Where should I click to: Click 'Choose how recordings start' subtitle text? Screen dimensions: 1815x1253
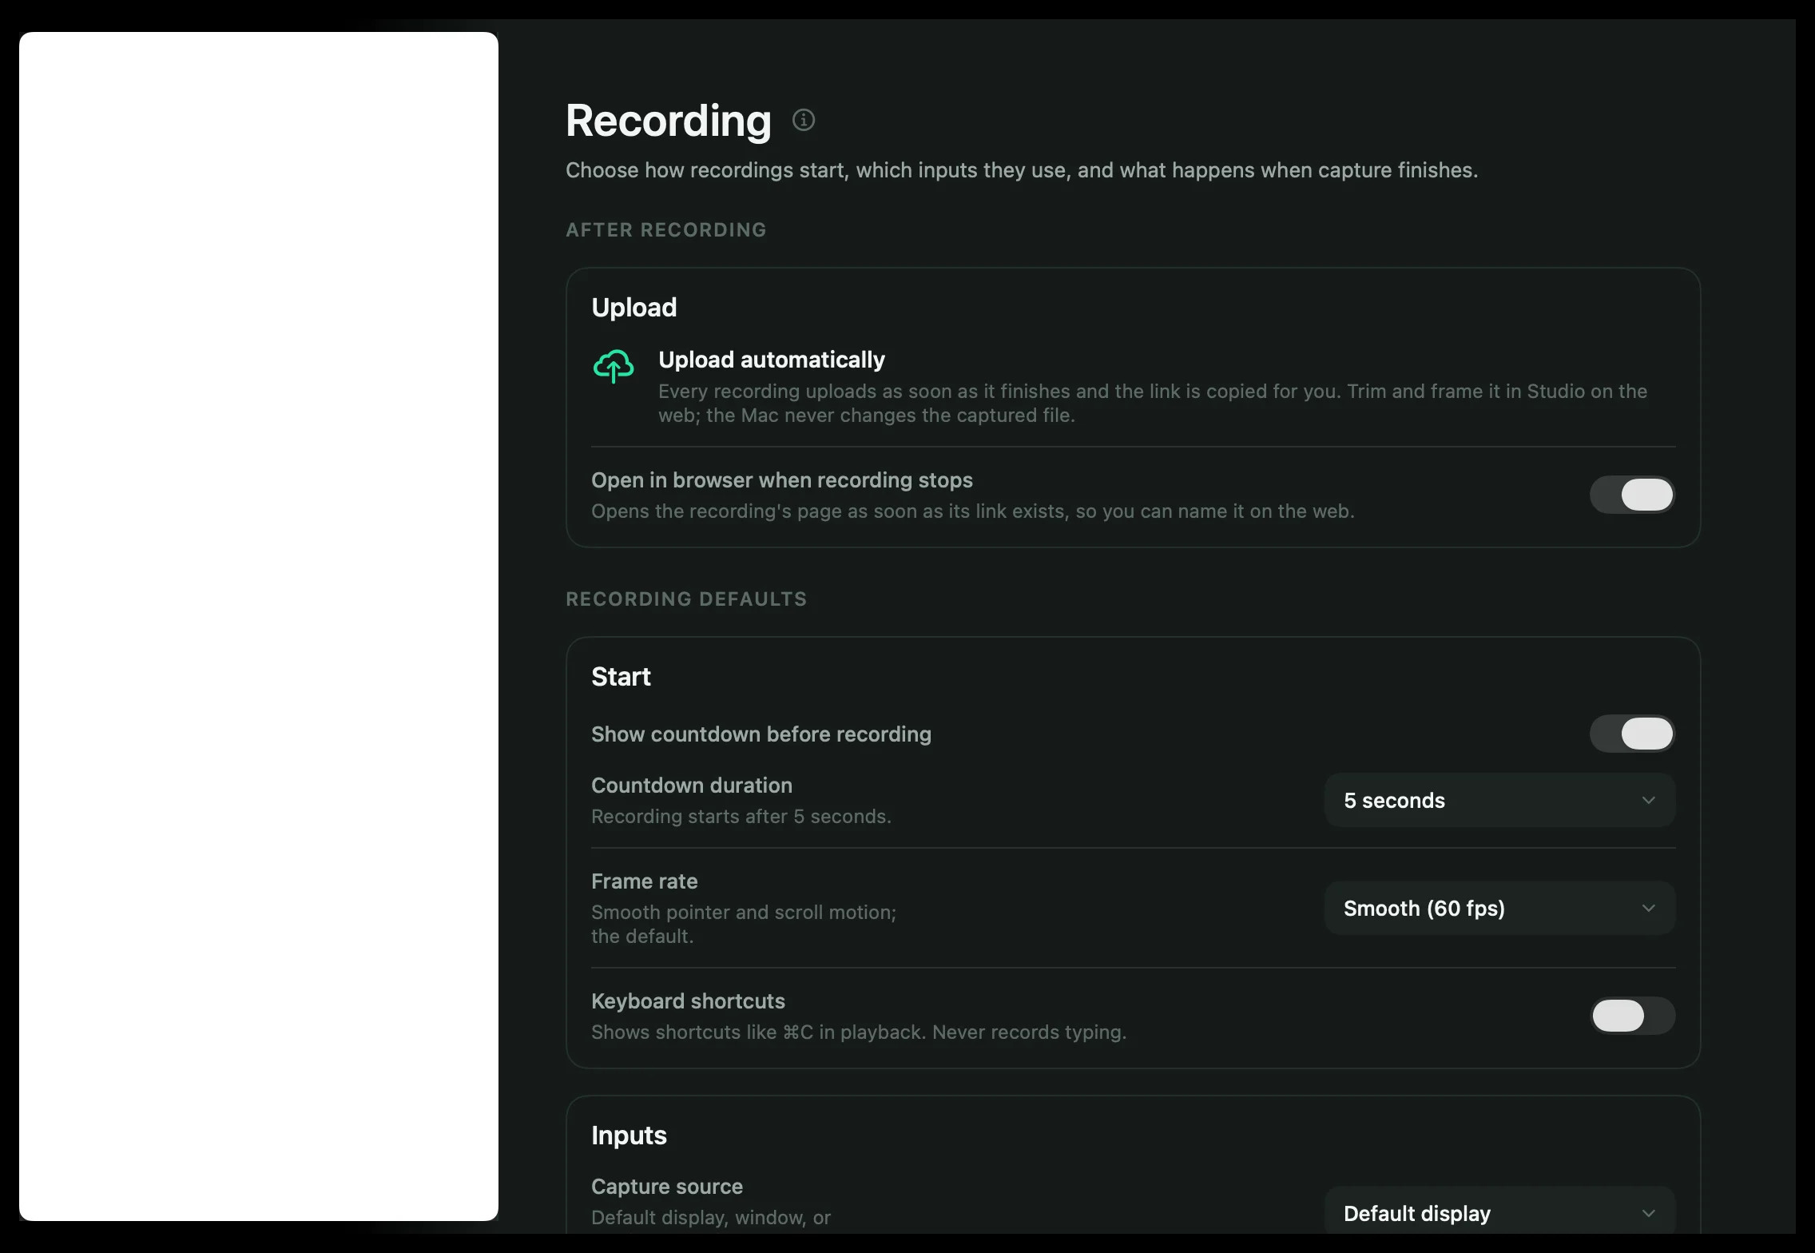pyautogui.click(x=1022, y=170)
